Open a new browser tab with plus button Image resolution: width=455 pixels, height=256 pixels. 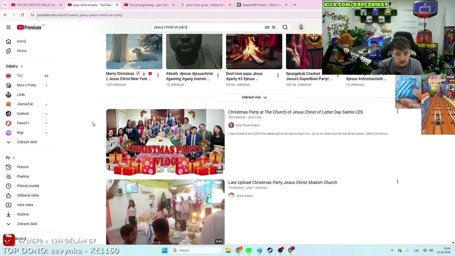295,5
